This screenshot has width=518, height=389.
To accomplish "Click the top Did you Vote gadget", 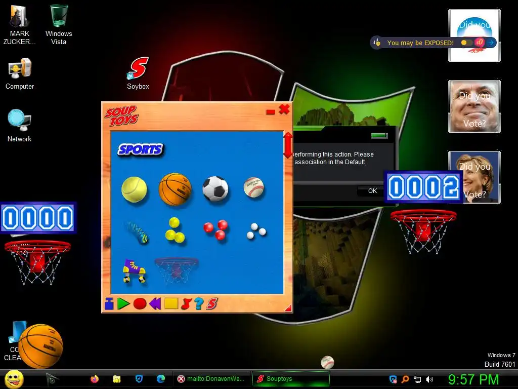I will tap(474, 35).
